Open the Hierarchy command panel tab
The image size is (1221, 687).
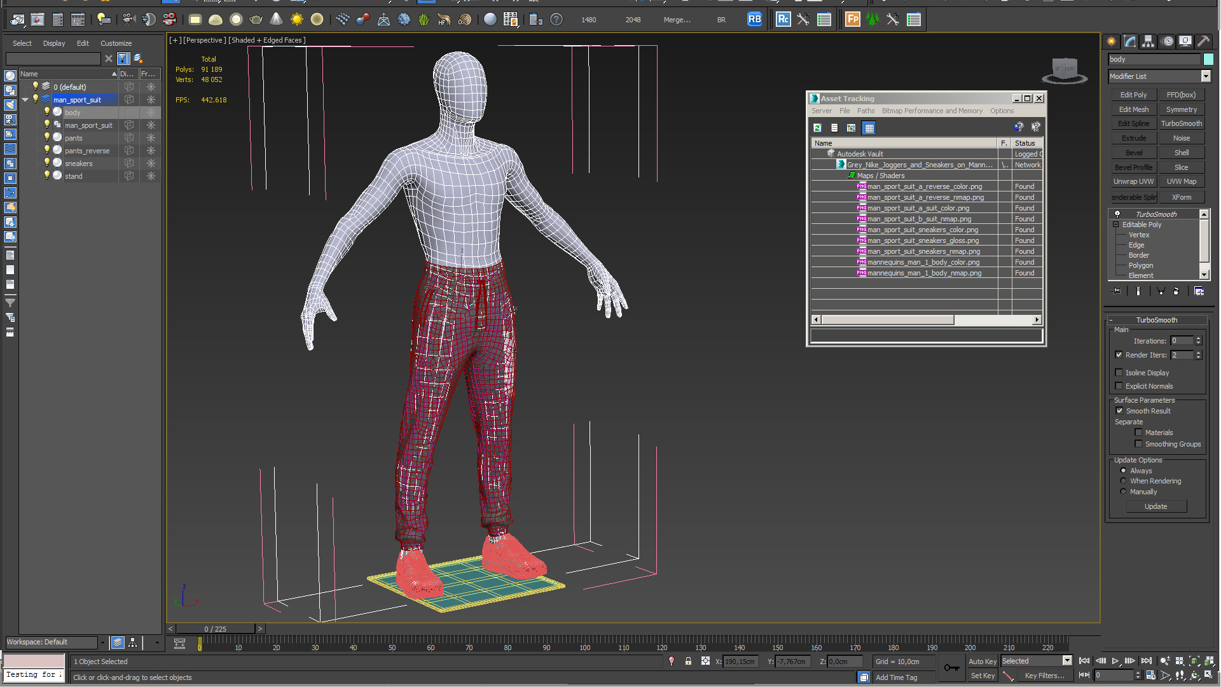1149,41
